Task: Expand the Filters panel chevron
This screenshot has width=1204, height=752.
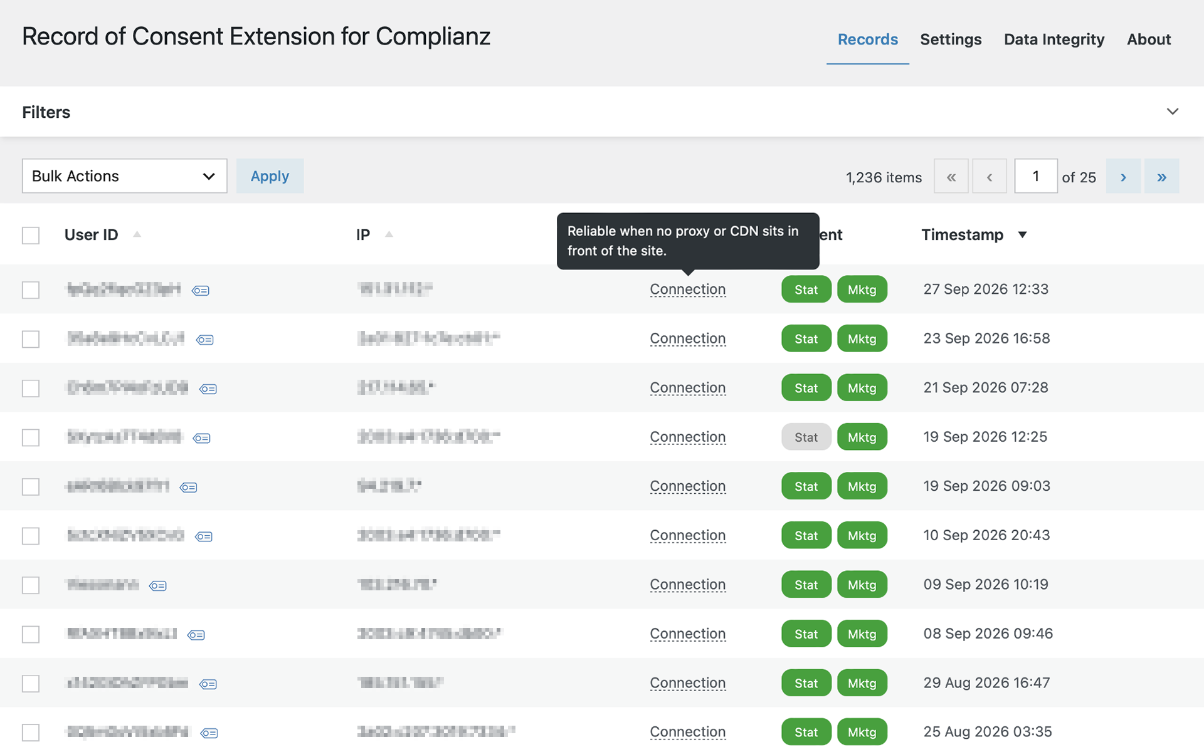Action: tap(1172, 112)
